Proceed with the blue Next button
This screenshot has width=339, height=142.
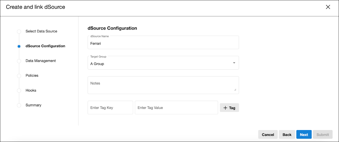(x=304, y=135)
